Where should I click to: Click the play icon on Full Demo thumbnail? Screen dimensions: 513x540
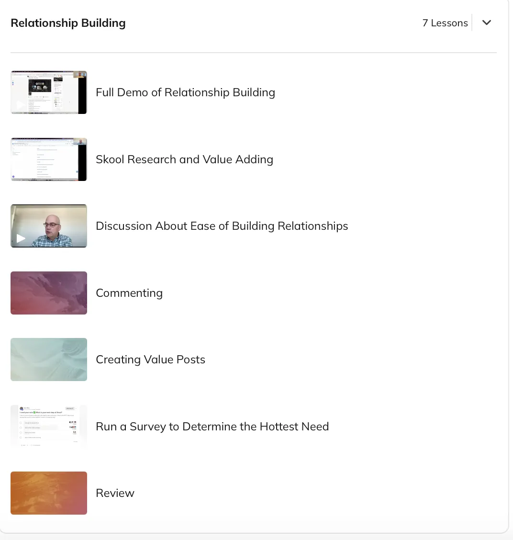[x=21, y=105]
